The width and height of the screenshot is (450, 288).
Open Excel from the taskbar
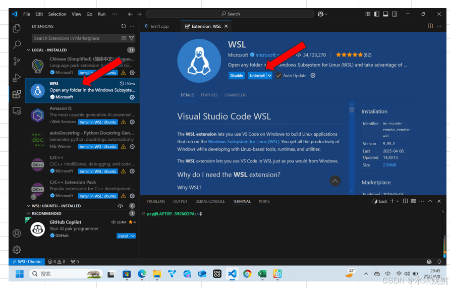tap(262, 274)
